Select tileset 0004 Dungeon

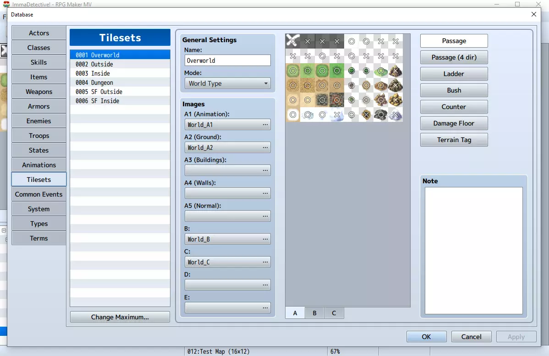120,82
